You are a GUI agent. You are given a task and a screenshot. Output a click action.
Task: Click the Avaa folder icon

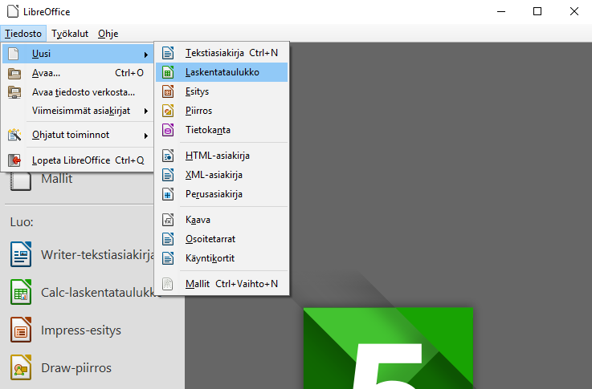point(14,73)
